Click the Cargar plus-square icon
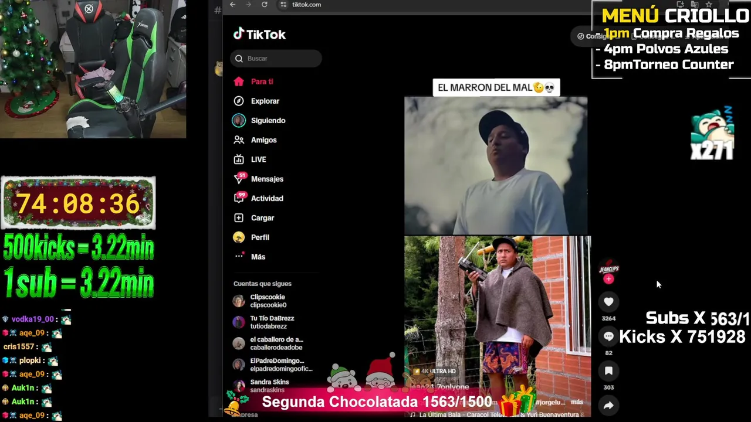Viewport: 751px width, 422px height. [238, 218]
